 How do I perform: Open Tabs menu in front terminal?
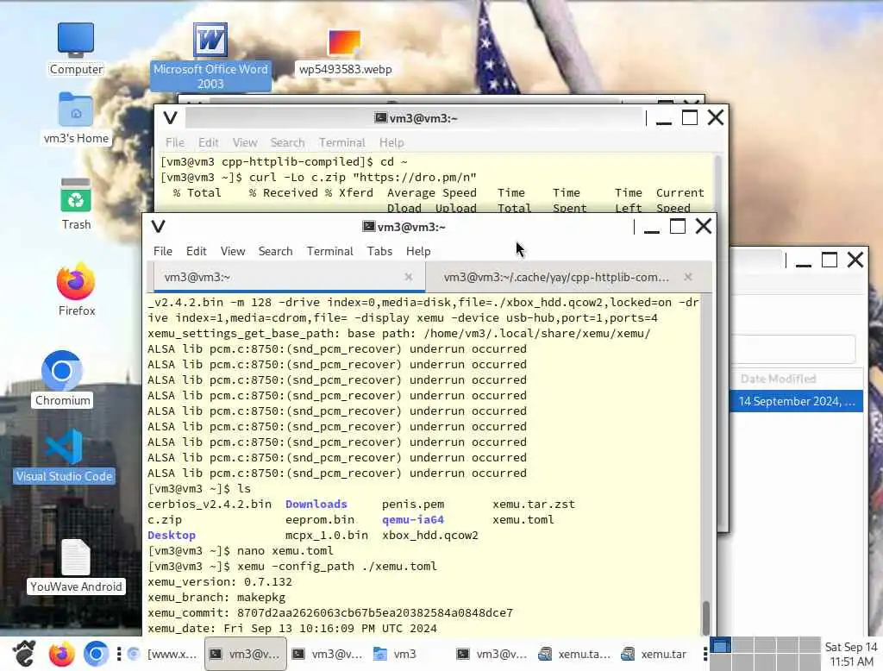[379, 251]
